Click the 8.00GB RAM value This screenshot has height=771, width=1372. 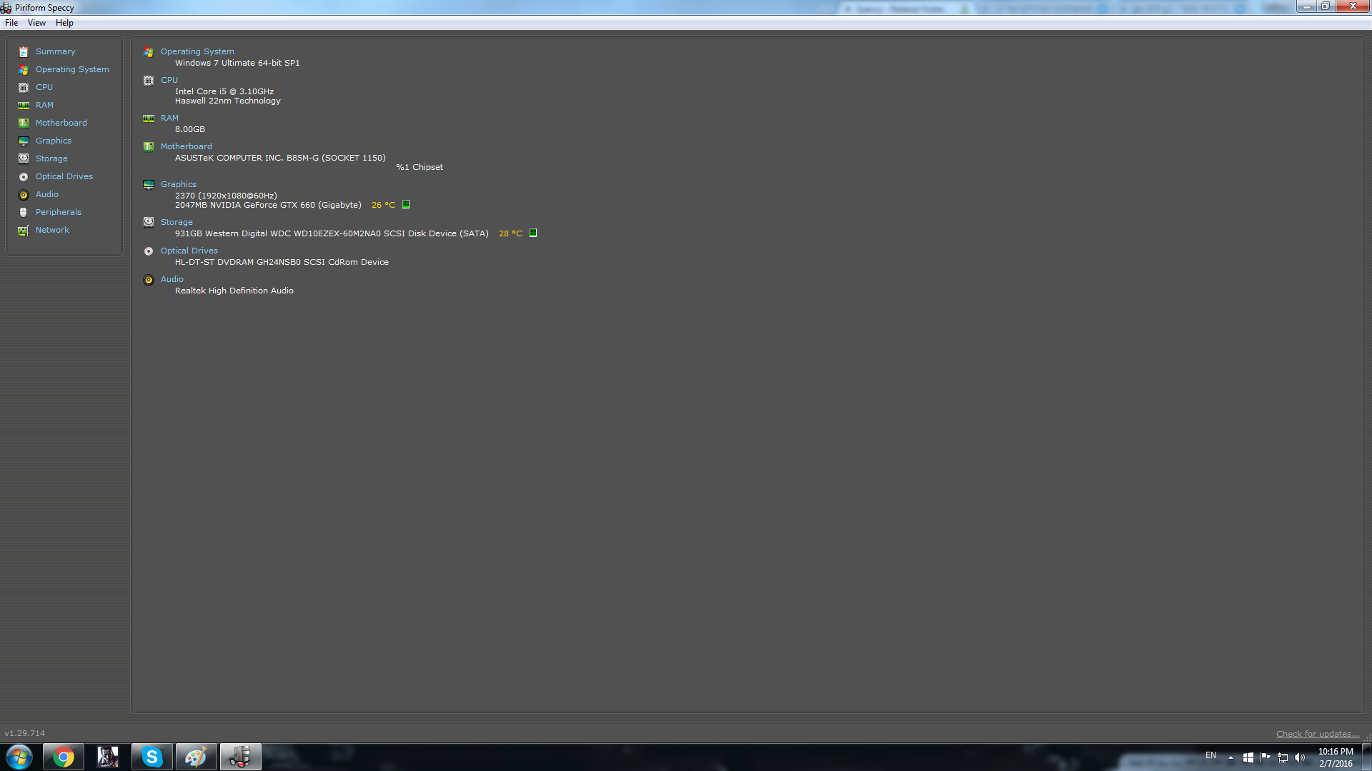coord(190,129)
